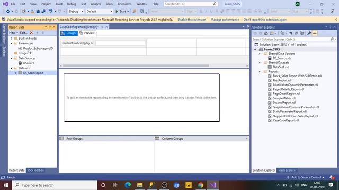Screen dimensions: 339x190
Task: Click the Live Share feedback icon
Action: tap(332, 12)
